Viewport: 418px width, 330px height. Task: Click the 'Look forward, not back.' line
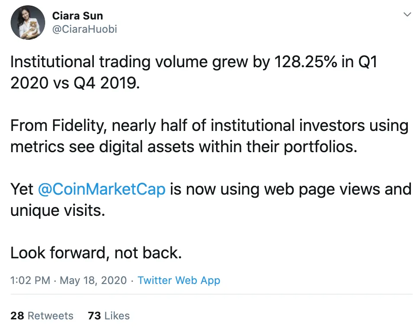(x=96, y=253)
